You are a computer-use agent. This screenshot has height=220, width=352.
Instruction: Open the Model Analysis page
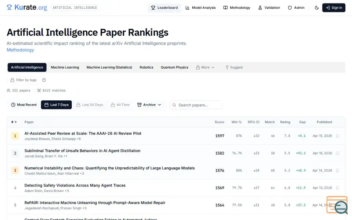[x=201, y=7]
